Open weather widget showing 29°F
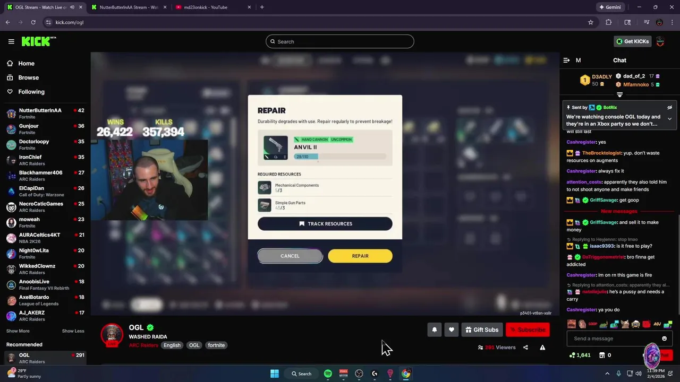The height and width of the screenshot is (382, 680). tap(22, 374)
